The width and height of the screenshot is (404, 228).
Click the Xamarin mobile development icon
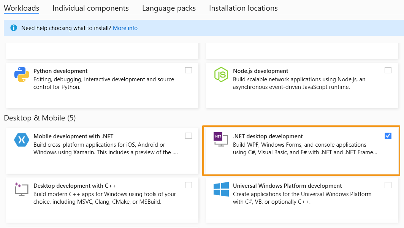[22, 140]
